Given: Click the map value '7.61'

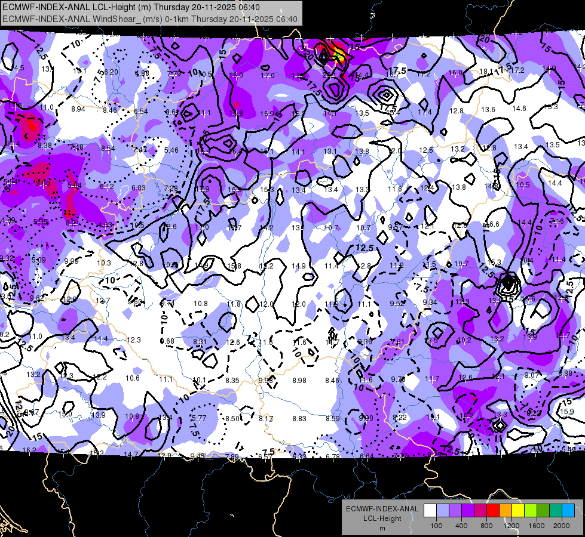Looking at the screenshot, I should pyautogui.click(x=397, y=342).
